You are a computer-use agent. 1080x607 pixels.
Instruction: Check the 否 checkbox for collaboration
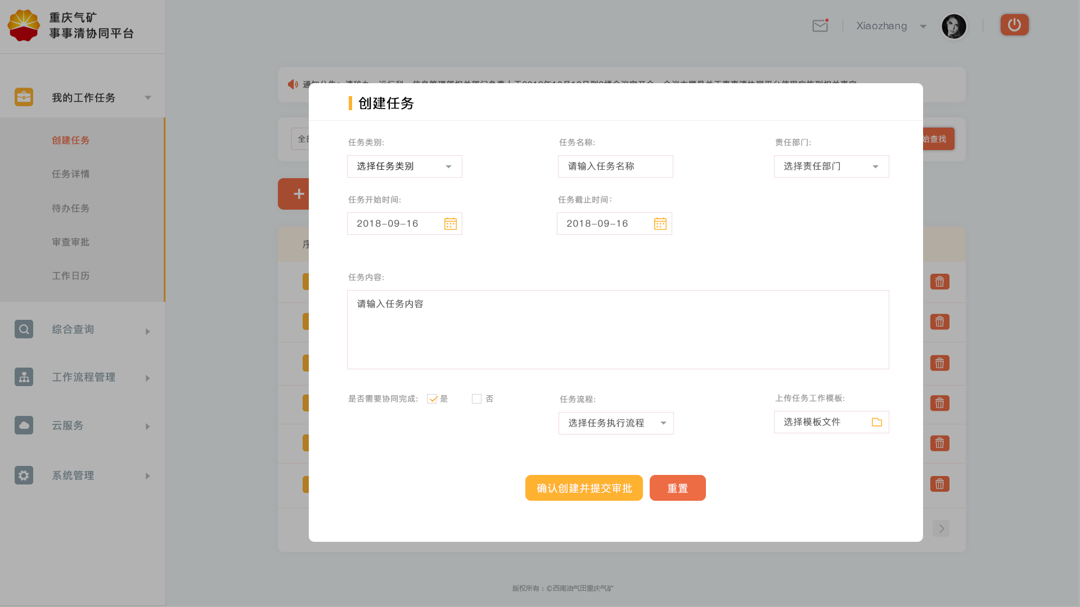(x=476, y=398)
